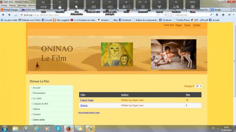Click the small link below the table
This screenshot has height=132, width=236.
(89, 113)
